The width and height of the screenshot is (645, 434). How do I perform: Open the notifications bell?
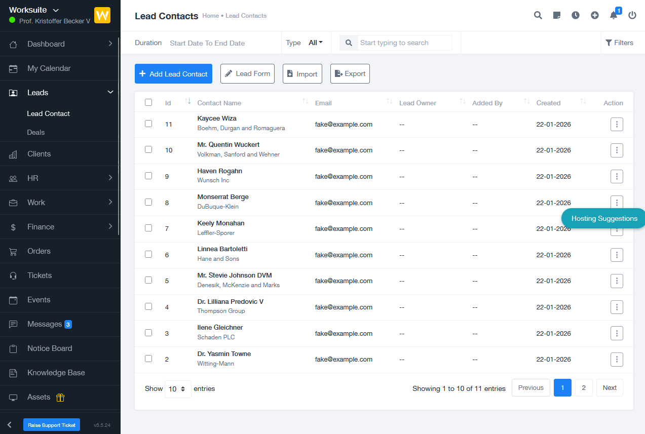[x=614, y=15]
